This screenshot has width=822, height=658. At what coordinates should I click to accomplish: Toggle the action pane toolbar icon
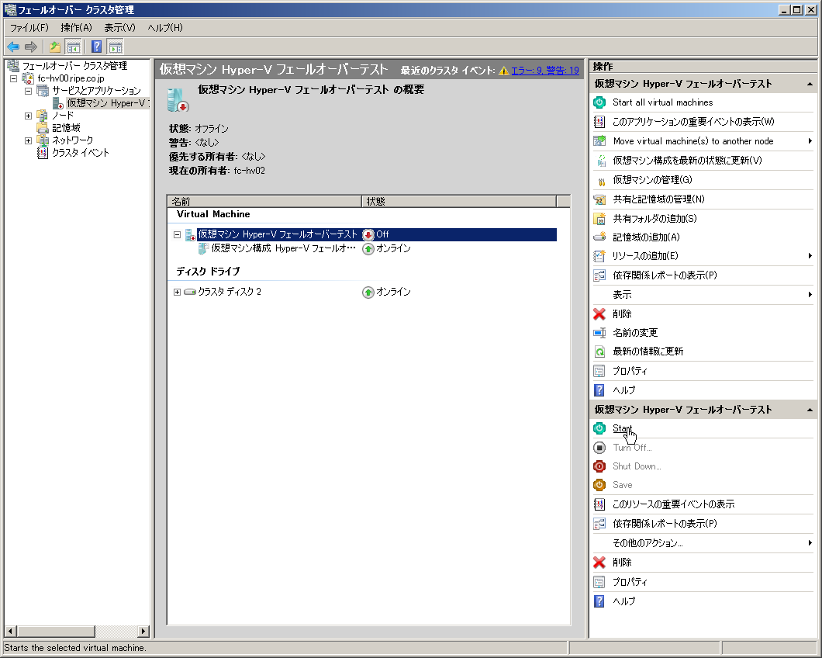tap(116, 47)
